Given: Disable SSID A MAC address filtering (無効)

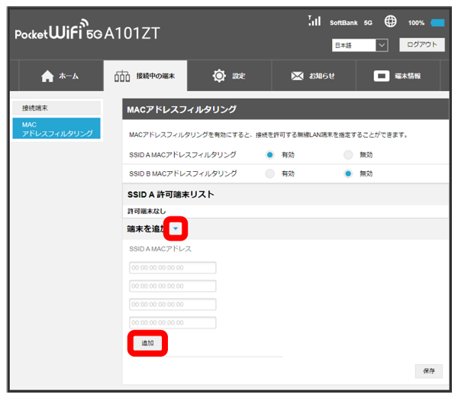Looking at the screenshot, I should 348,154.
